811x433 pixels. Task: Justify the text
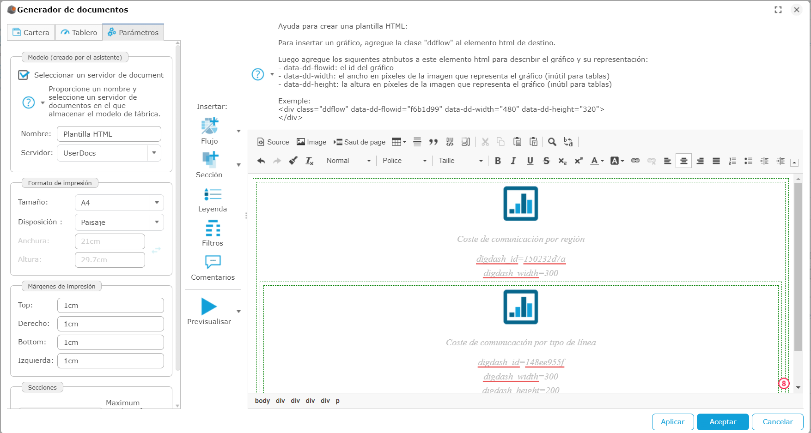tap(716, 161)
